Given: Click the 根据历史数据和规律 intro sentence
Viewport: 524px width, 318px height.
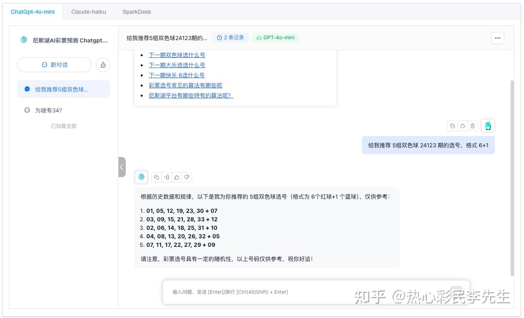Looking at the screenshot, I should click(x=265, y=197).
